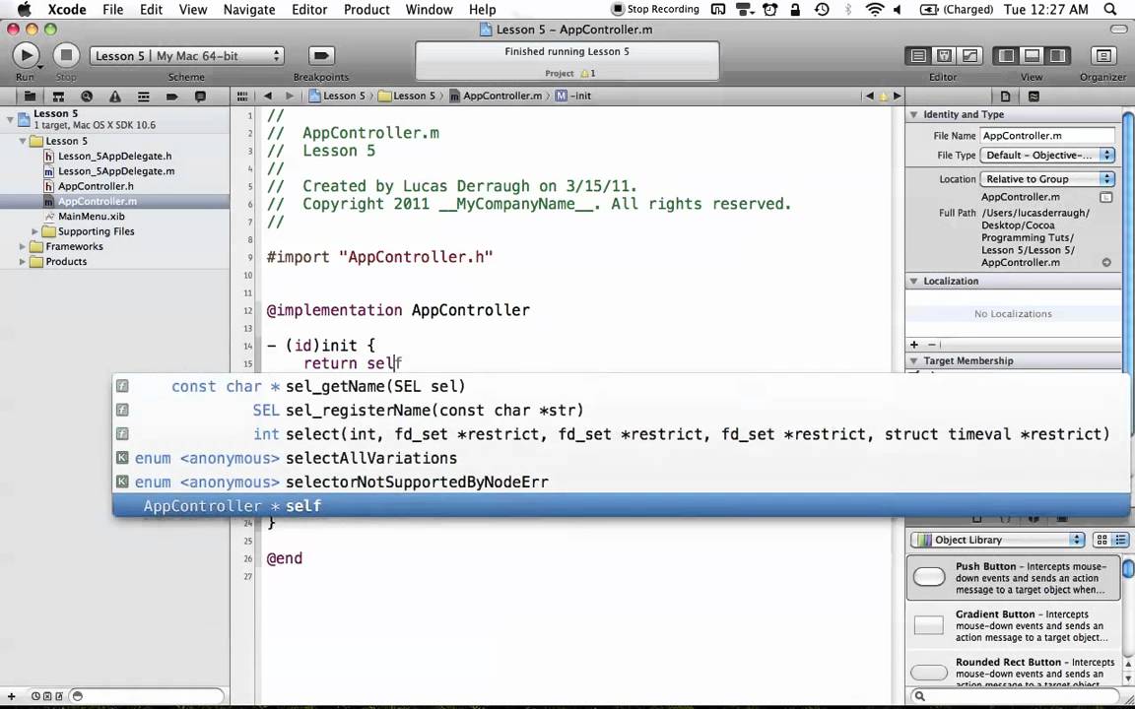
Task: Go back in editor history
Action: 268,96
